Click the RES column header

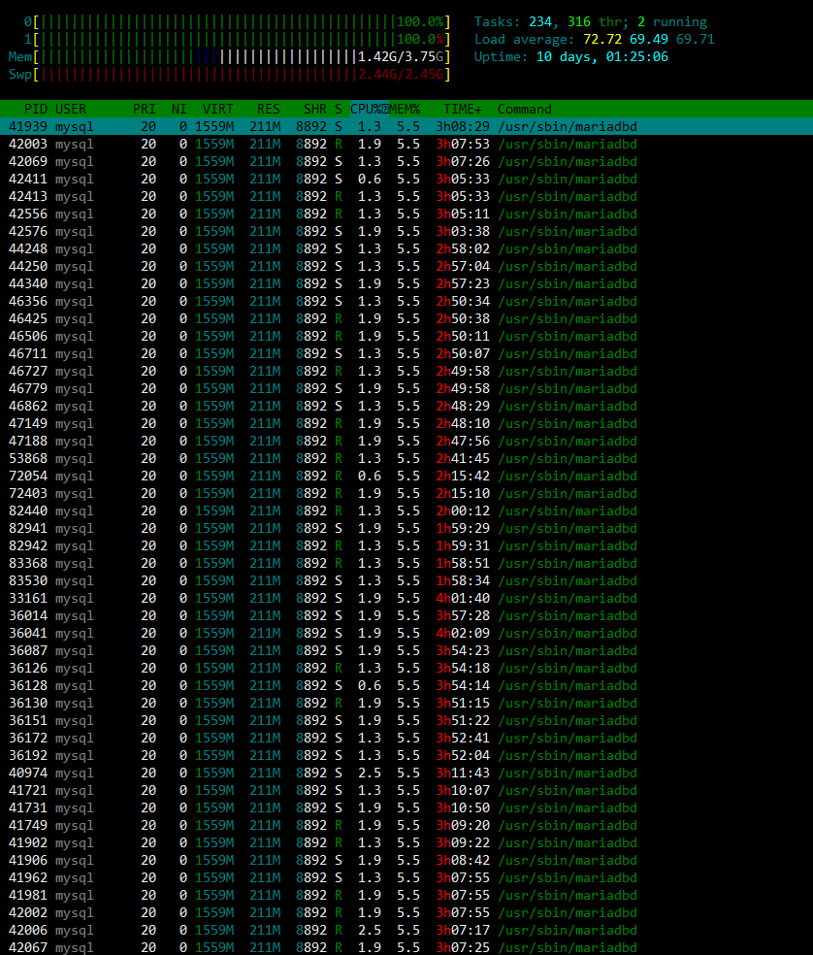pyautogui.click(x=268, y=109)
